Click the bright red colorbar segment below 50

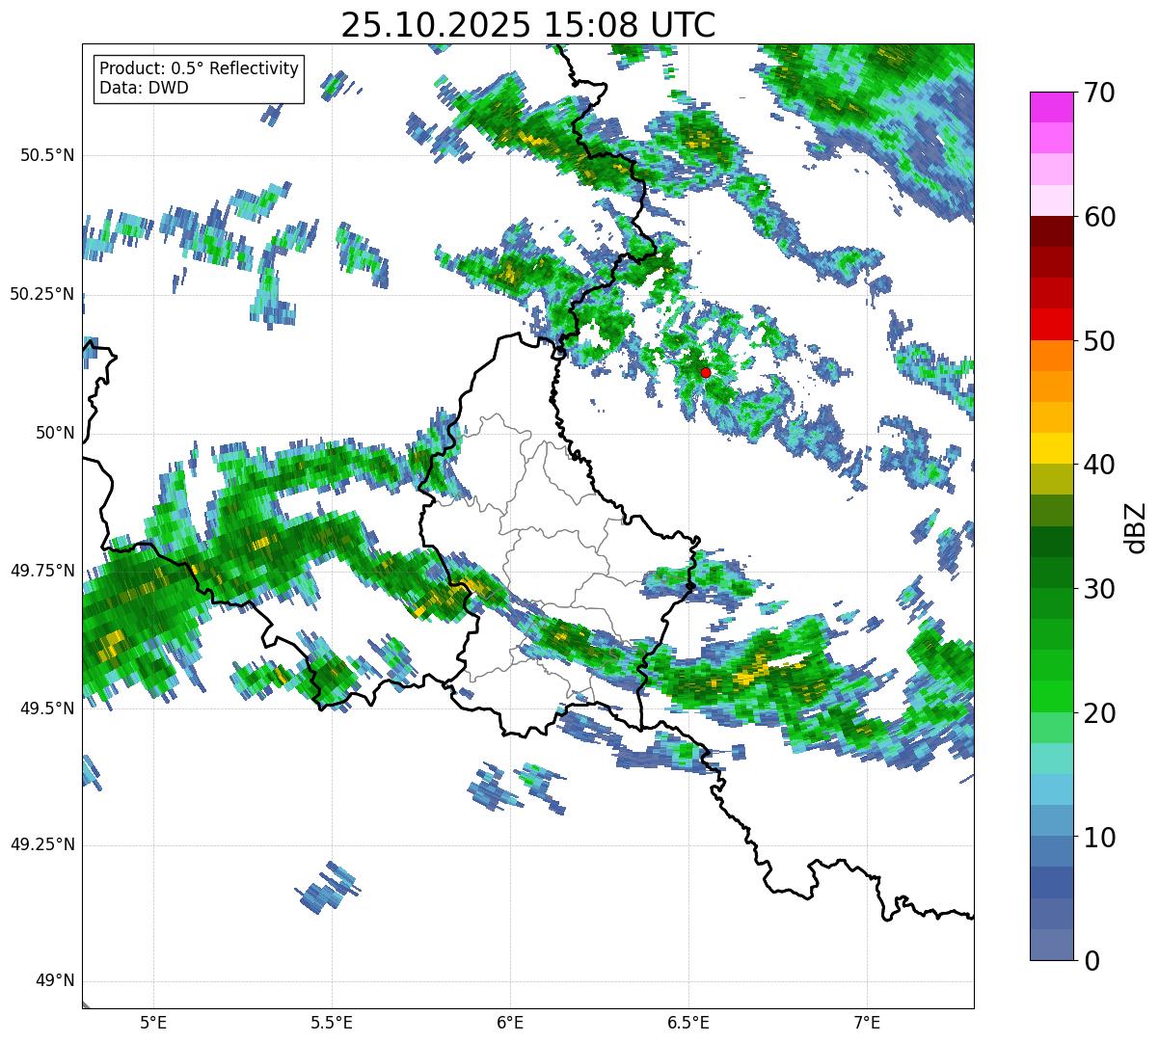point(1051,325)
